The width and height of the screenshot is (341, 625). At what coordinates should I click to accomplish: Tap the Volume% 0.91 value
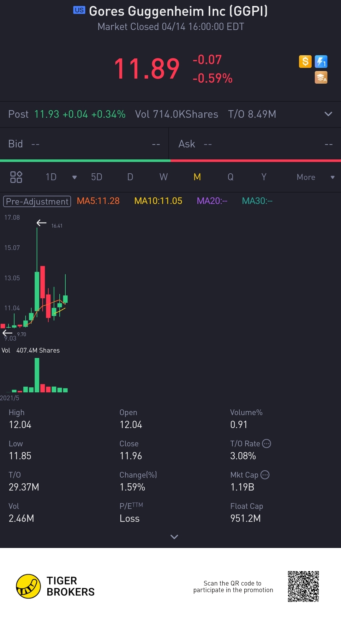coord(239,425)
